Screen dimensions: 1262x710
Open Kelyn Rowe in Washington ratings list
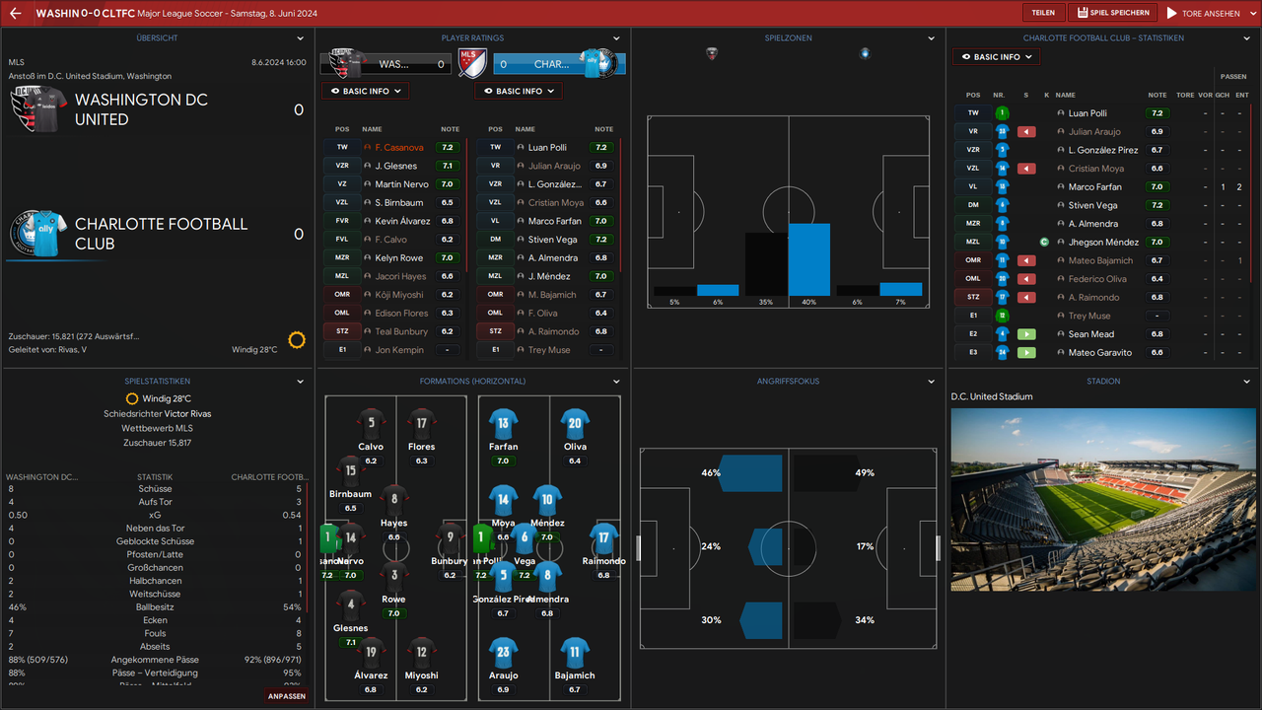pyautogui.click(x=399, y=258)
